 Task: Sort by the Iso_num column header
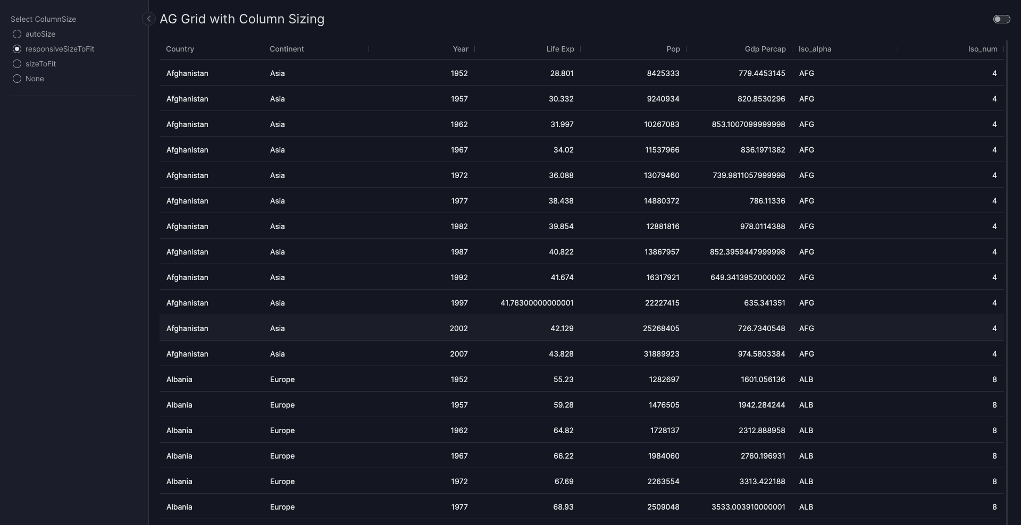tap(982, 49)
